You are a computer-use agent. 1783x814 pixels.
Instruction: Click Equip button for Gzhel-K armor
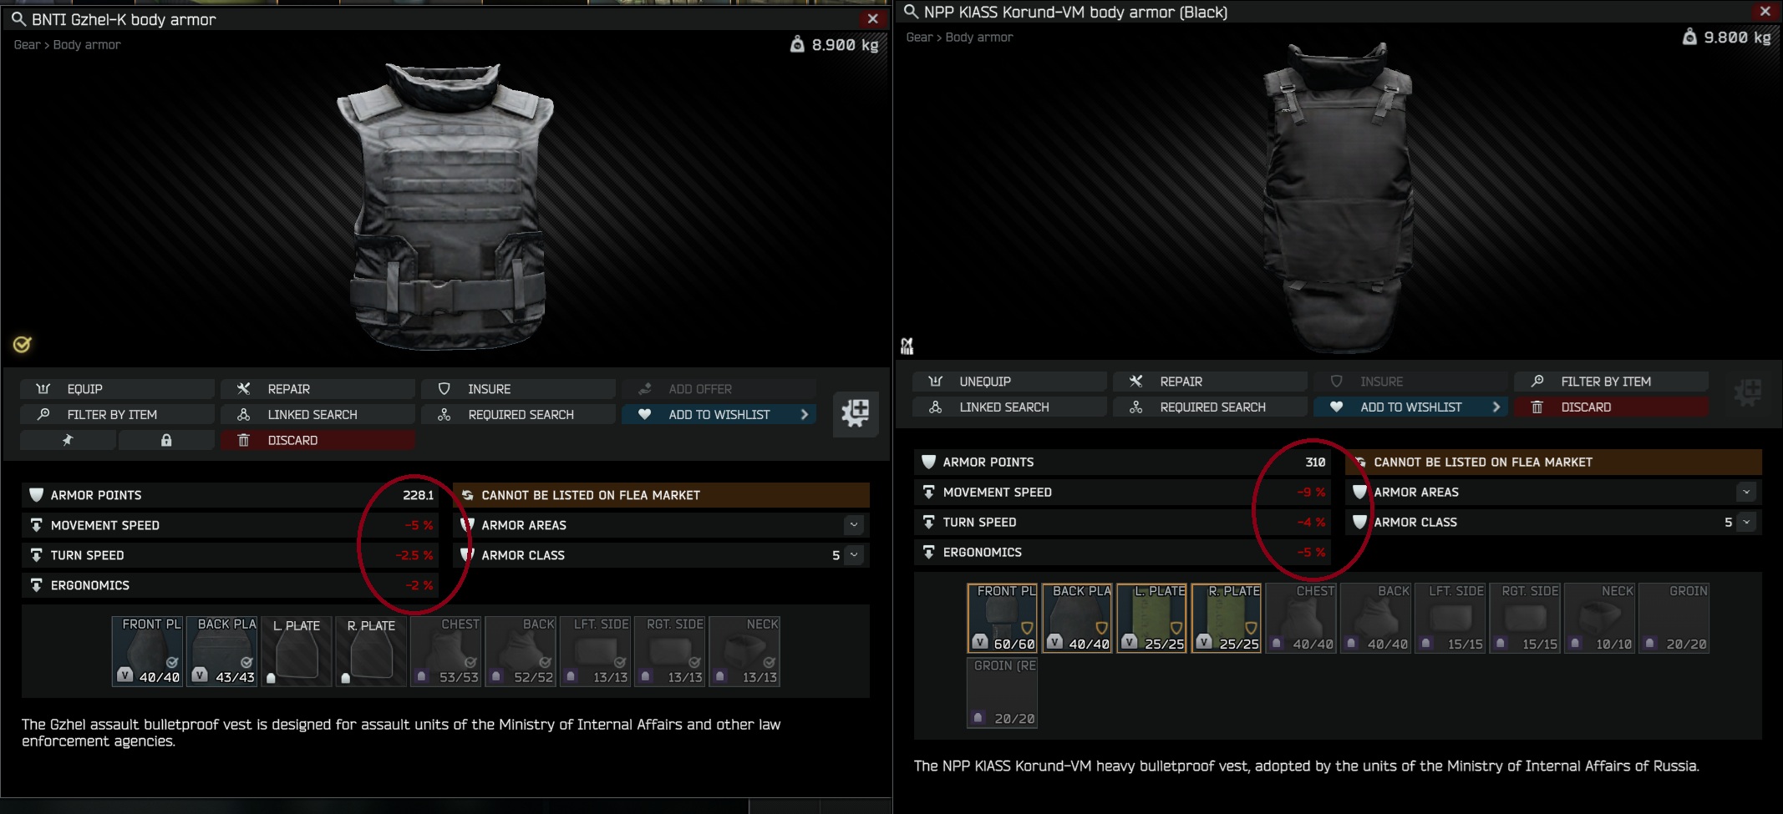point(118,389)
